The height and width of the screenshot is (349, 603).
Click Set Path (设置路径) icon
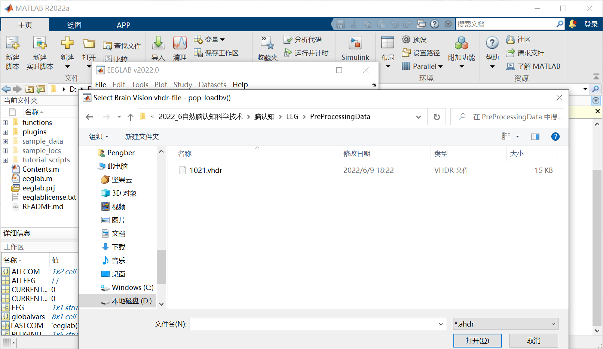(406, 53)
